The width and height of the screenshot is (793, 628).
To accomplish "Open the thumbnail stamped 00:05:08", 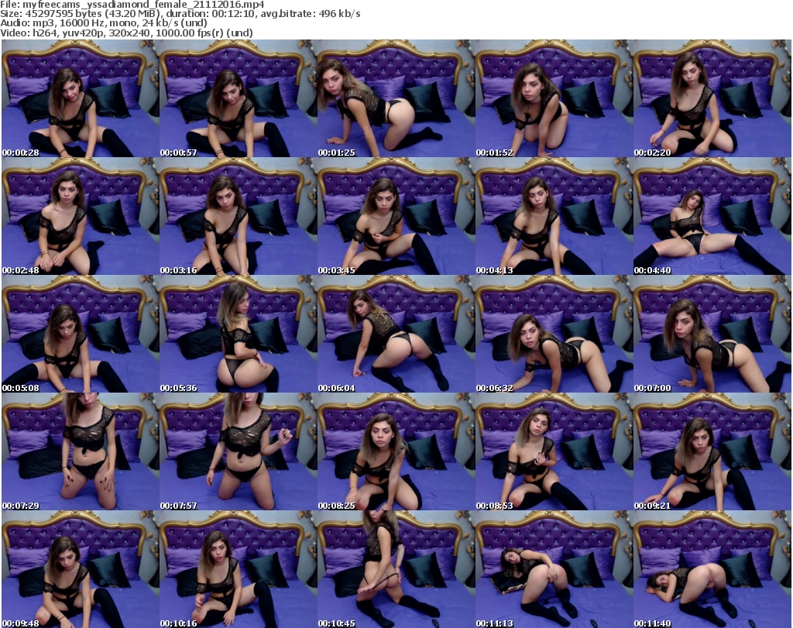I will (81, 335).
